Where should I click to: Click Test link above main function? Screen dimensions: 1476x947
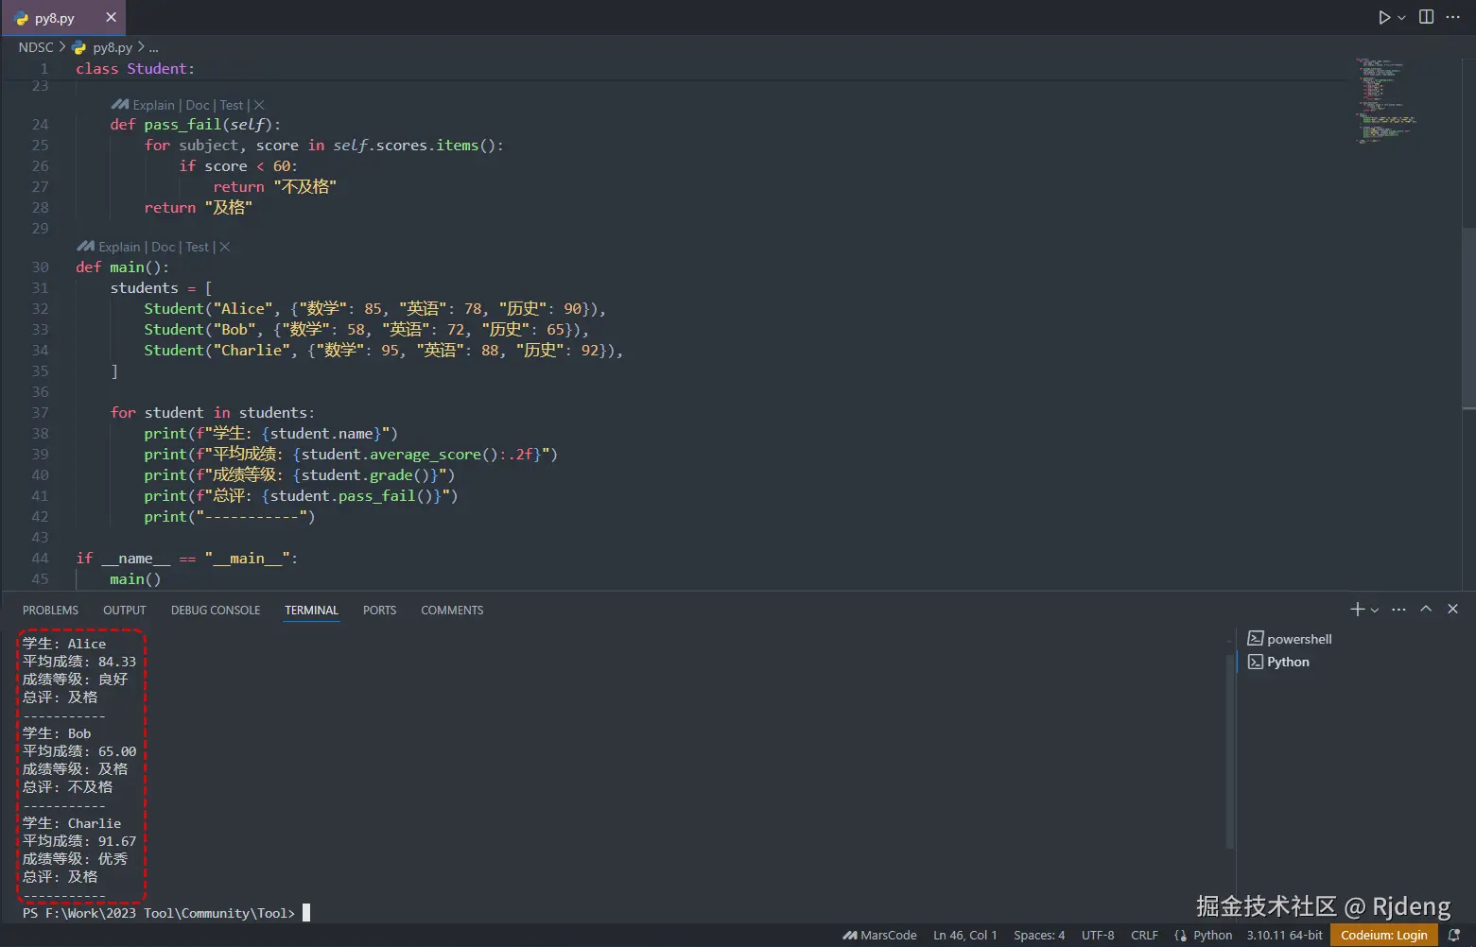[197, 247]
